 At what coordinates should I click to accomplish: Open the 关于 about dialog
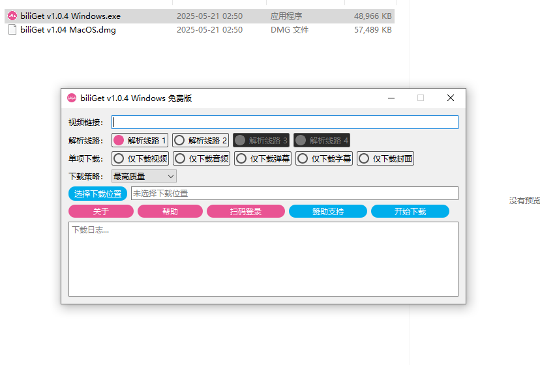click(101, 211)
